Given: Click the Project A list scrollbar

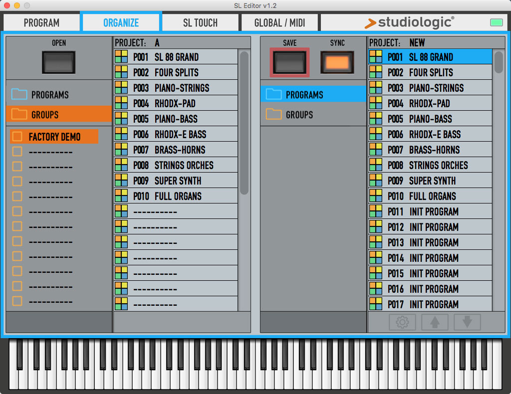Looking at the screenshot, I should (x=244, y=123).
